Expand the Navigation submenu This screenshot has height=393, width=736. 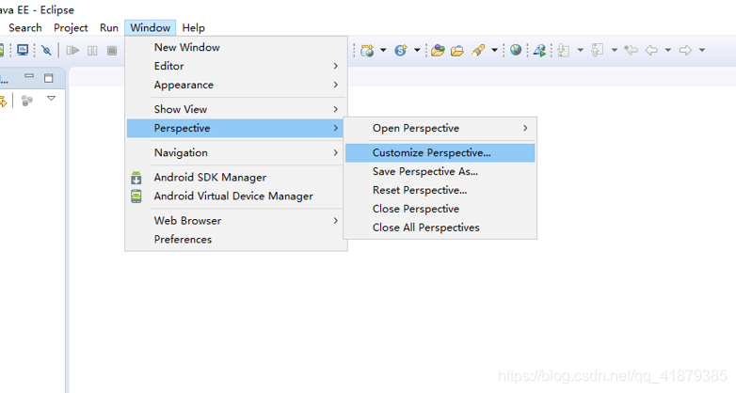click(x=236, y=152)
